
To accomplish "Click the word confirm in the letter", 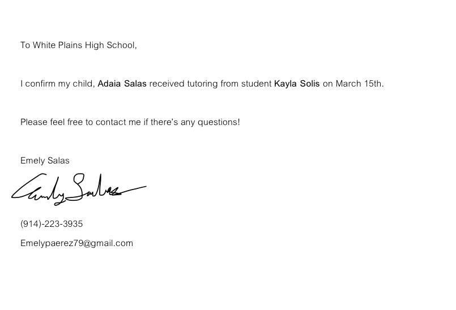I will [40, 84].
